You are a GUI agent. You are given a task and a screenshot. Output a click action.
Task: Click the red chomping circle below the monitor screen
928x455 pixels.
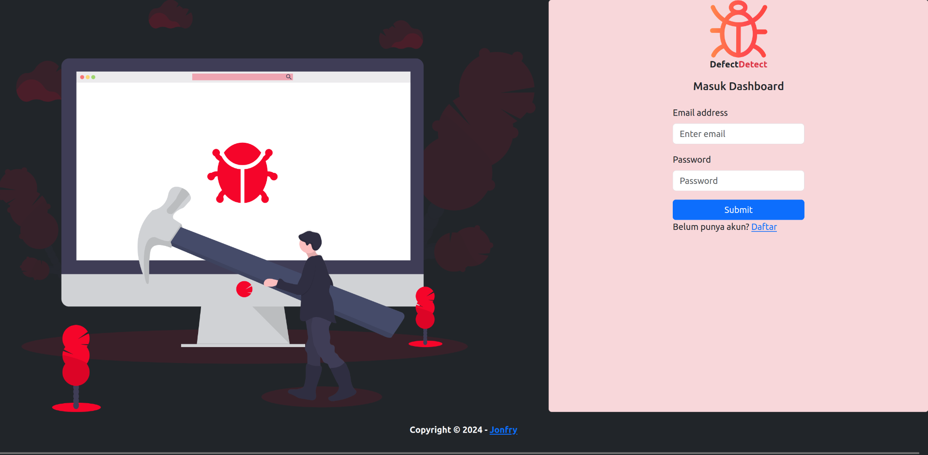point(244,289)
